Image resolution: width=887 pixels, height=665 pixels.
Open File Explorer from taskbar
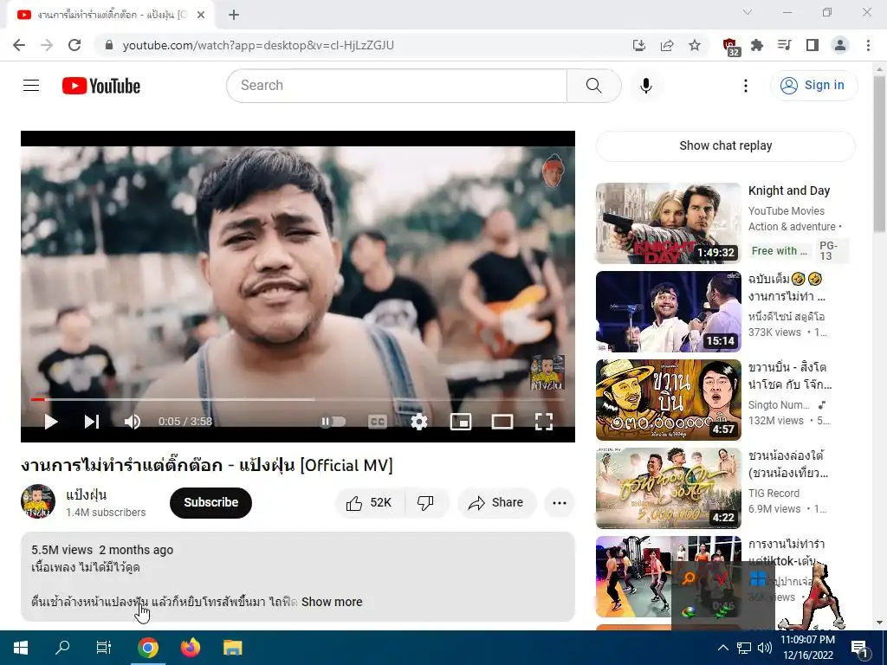tap(232, 648)
